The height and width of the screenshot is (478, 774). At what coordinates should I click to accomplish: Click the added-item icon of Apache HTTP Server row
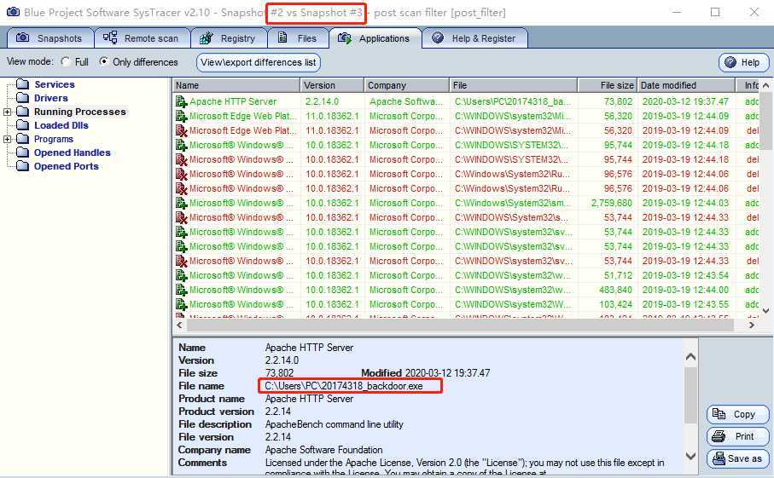pos(182,102)
